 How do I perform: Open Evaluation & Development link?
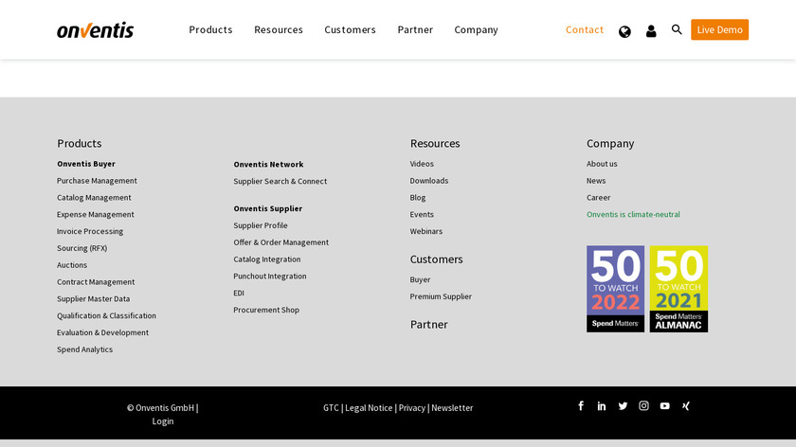tap(102, 332)
